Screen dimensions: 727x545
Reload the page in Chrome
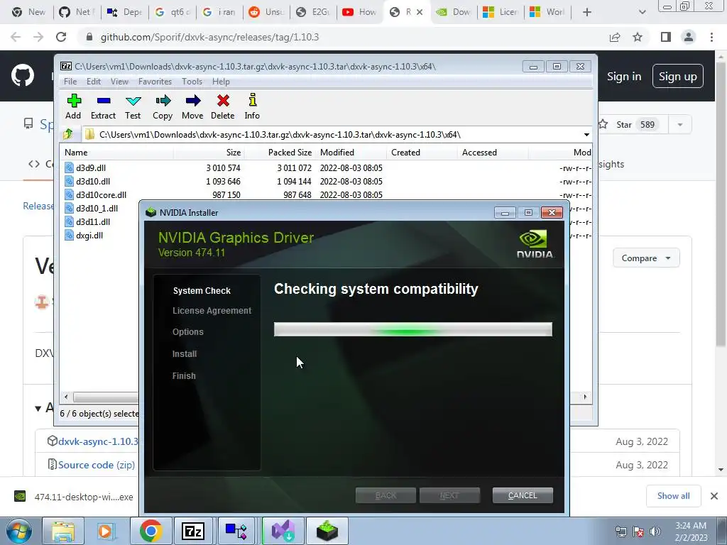click(61, 37)
